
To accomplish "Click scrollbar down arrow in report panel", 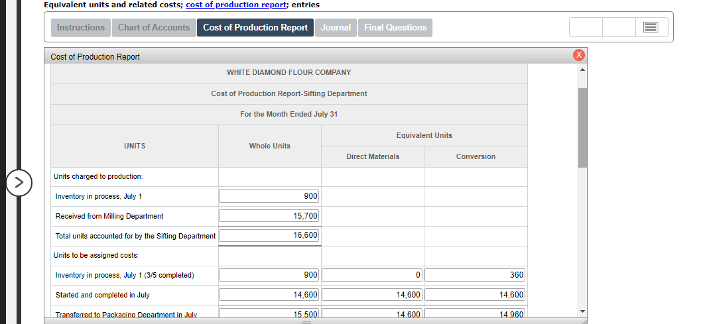I will (583, 311).
